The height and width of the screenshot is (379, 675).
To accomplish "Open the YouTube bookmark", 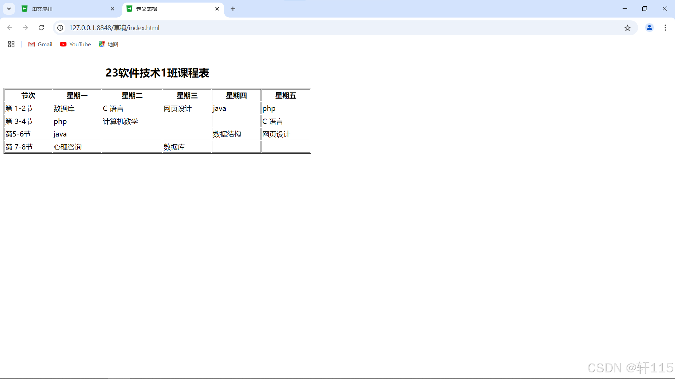I will pyautogui.click(x=76, y=44).
